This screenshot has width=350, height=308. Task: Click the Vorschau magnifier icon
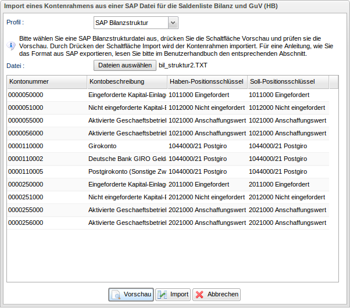(116, 295)
